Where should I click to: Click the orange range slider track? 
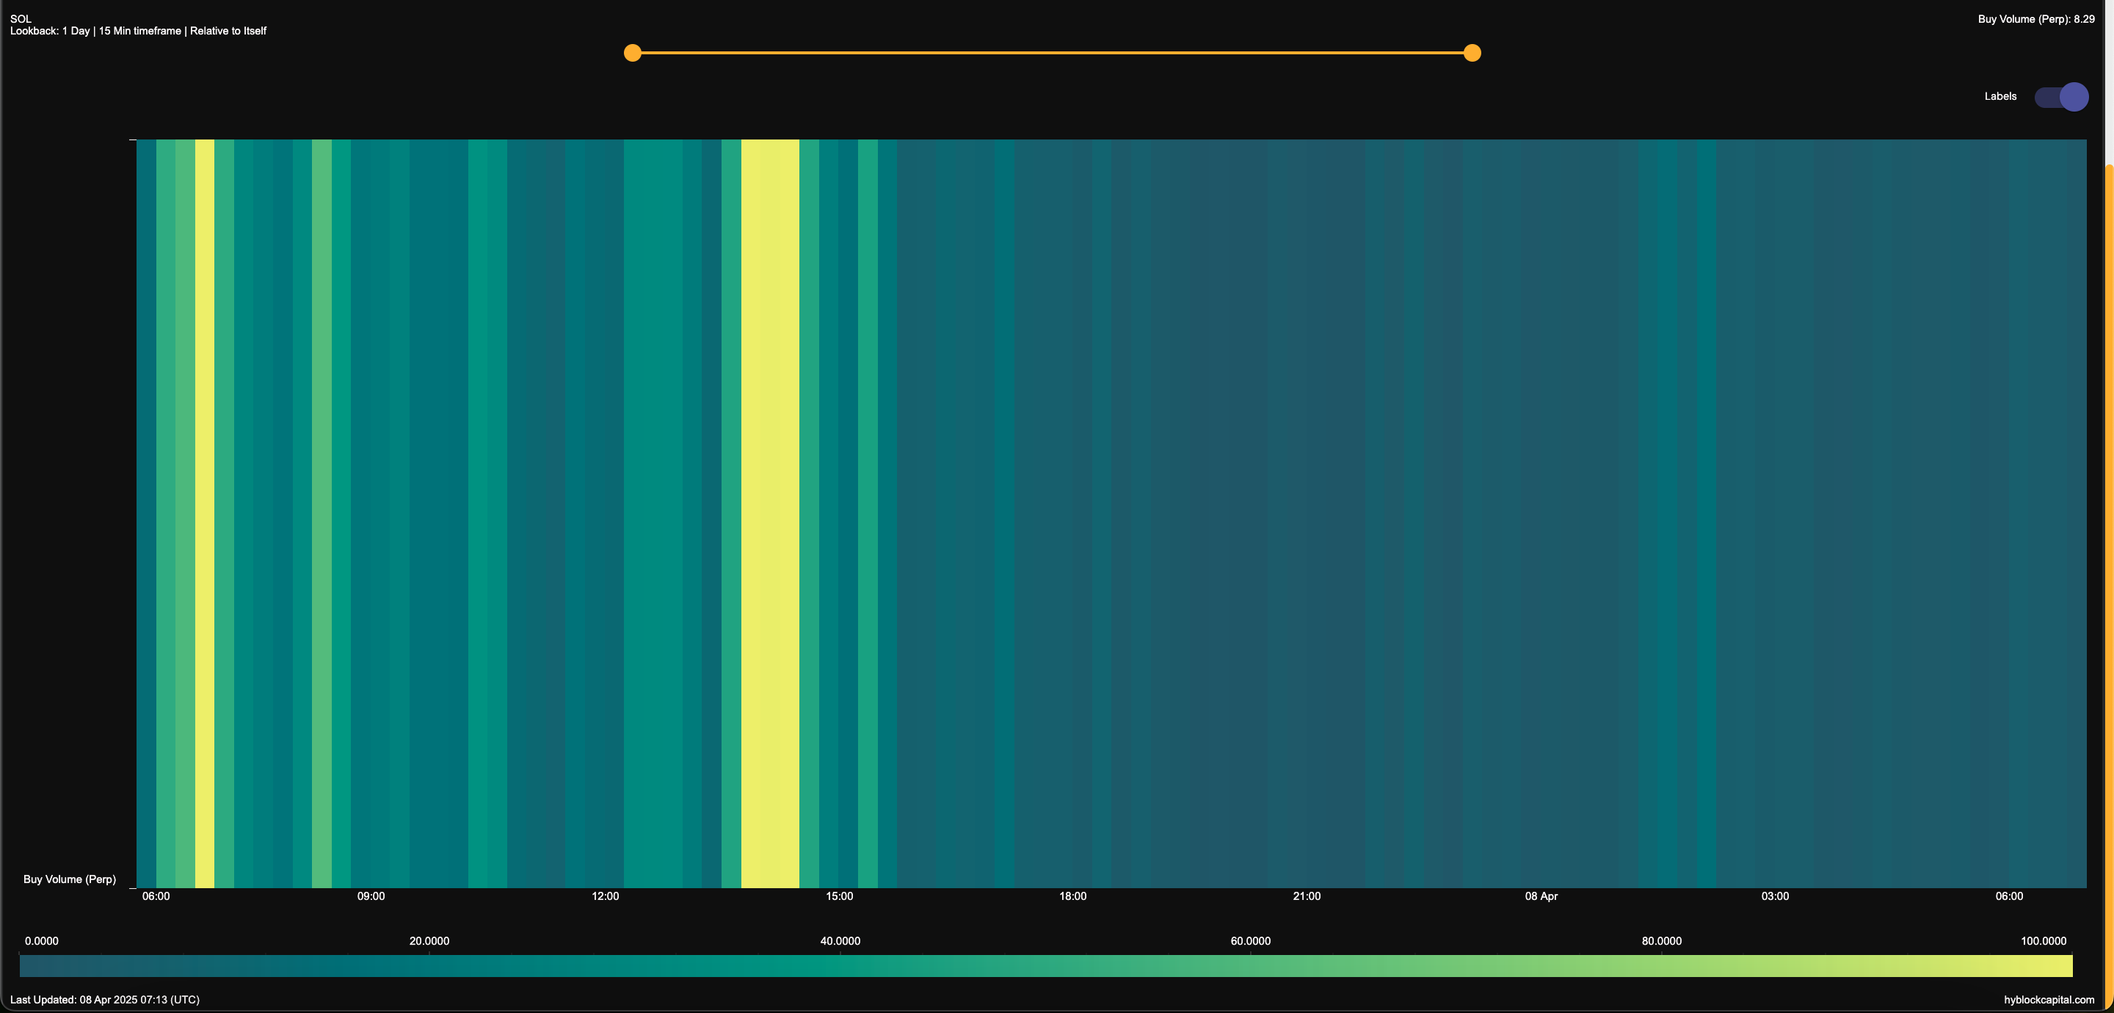click(1052, 53)
